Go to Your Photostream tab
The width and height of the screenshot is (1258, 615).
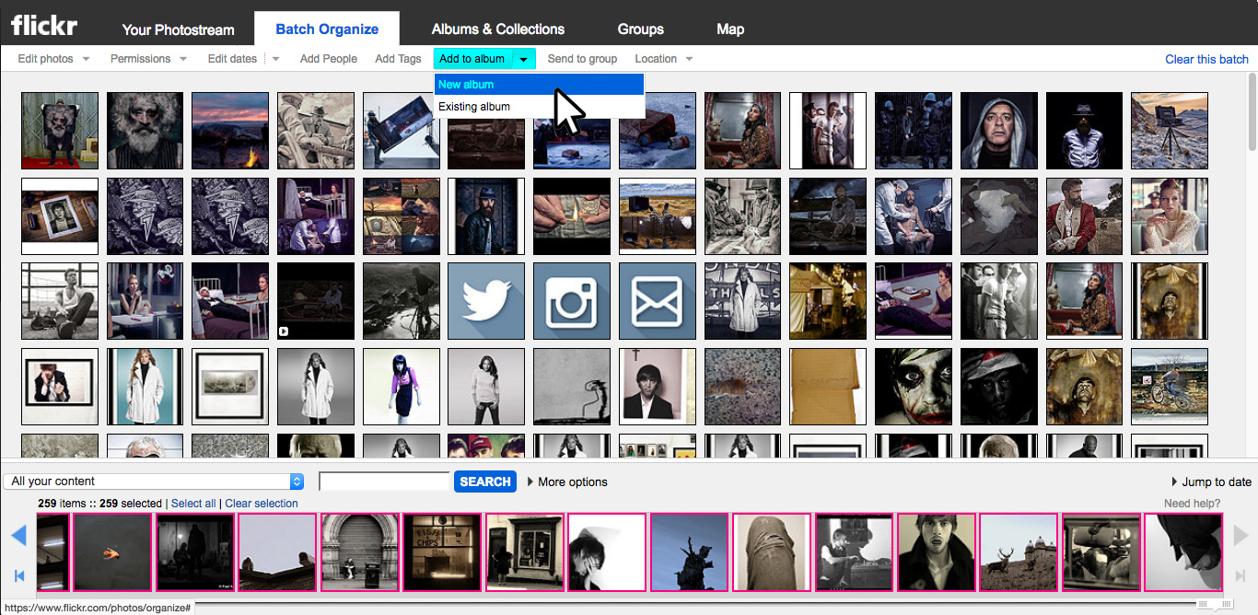179,29
